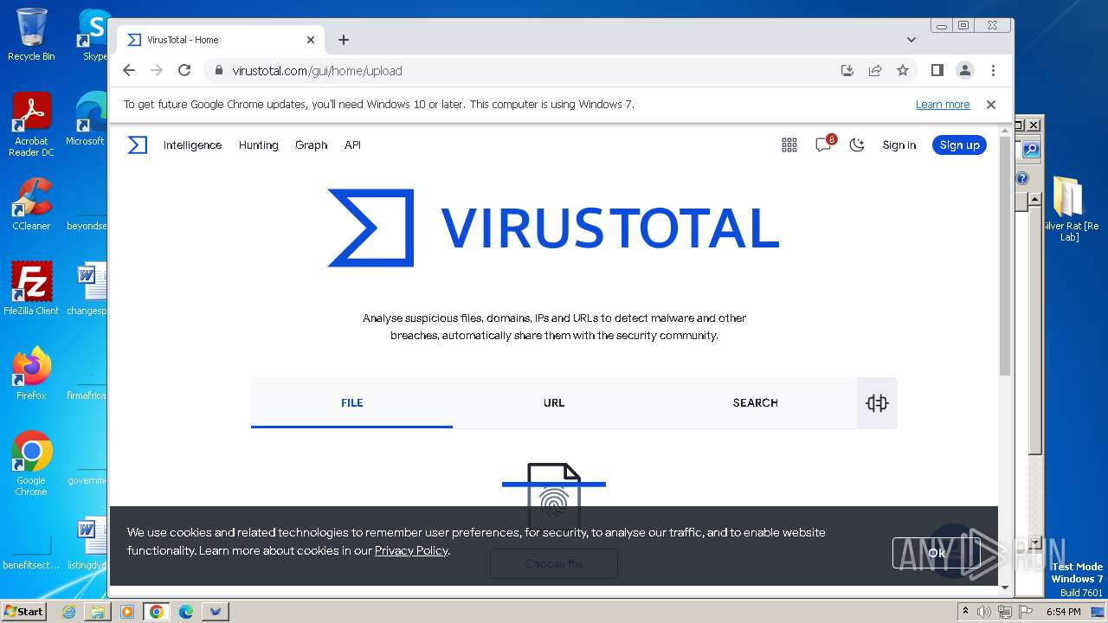This screenshot has width=1108, height=623.
Task: Open the API menu item
Action: [x=352, y=145]
